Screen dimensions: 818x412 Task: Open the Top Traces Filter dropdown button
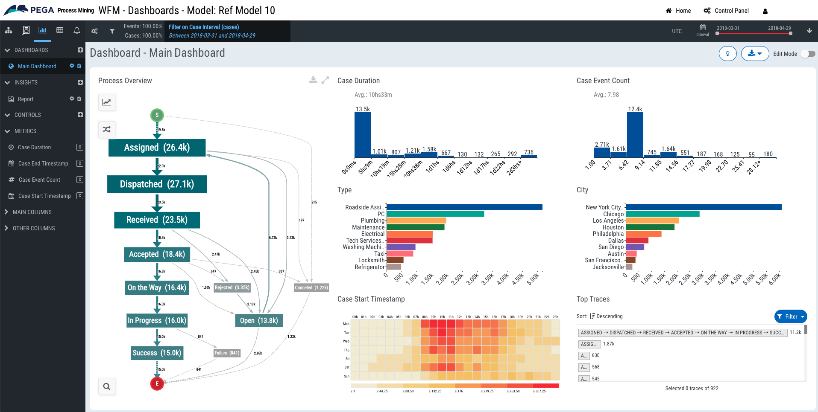[790, 316]
